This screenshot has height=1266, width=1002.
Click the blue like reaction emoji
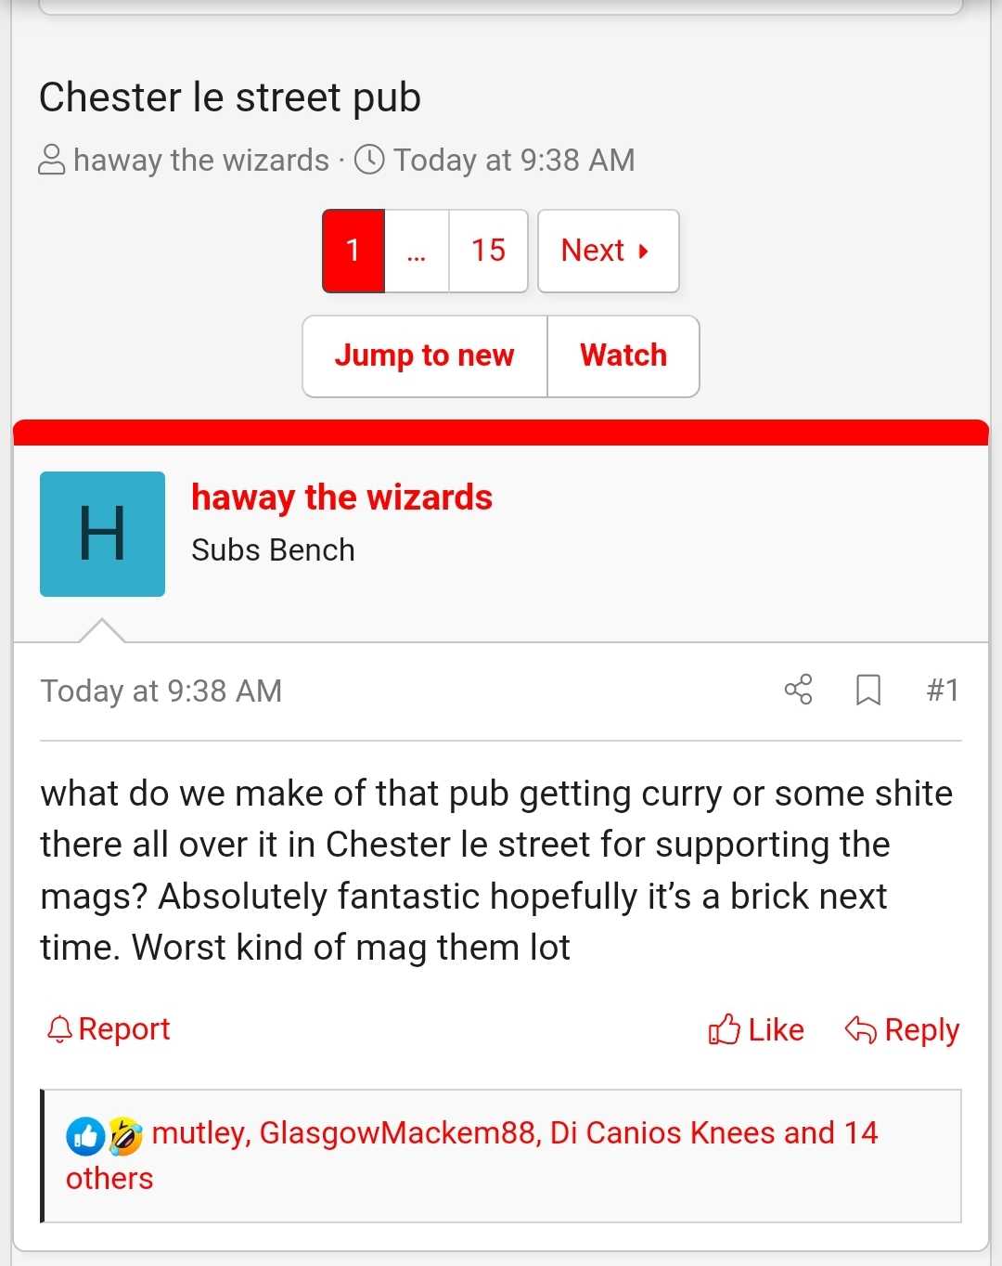(x=84, y=1135)
